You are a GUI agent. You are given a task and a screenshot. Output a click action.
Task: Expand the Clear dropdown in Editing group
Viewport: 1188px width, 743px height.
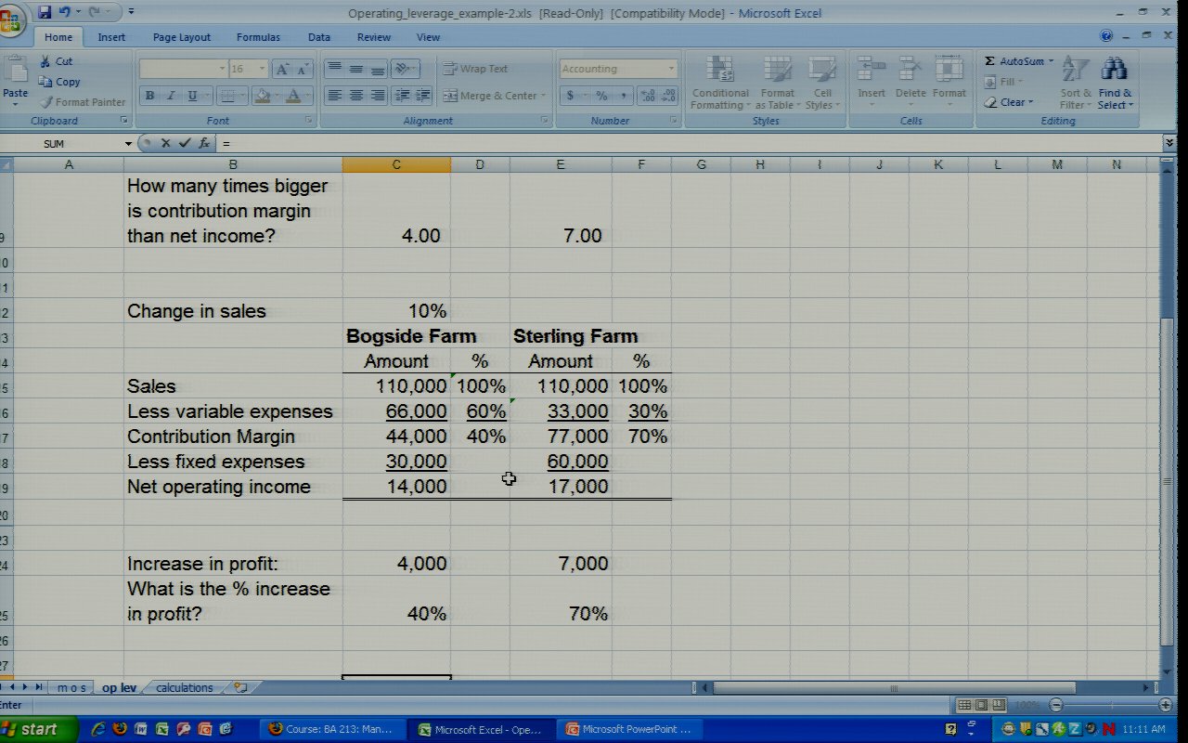1031,102
